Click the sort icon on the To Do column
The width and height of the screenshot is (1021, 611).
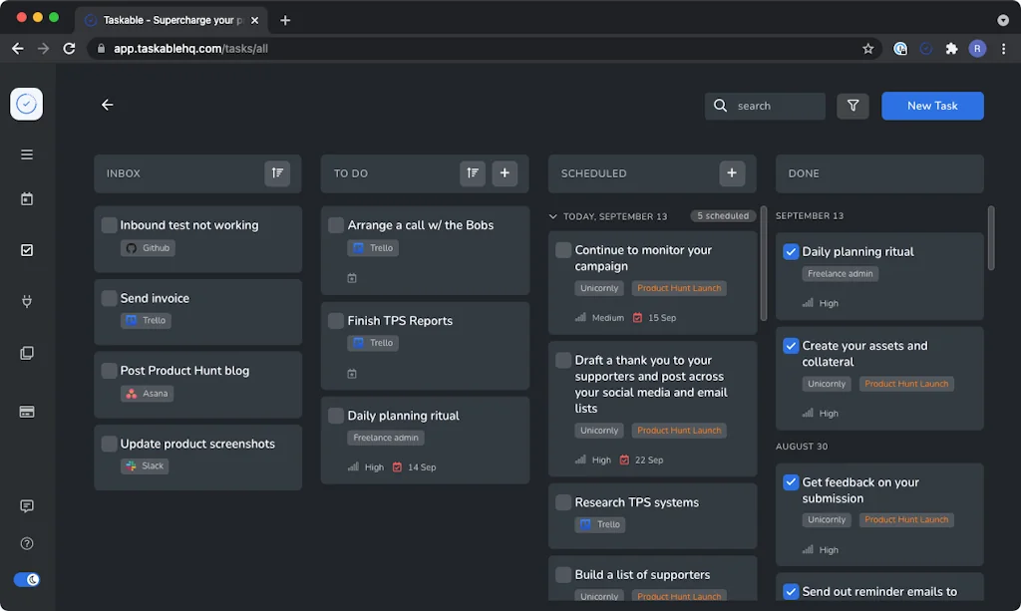click(473, 172)
